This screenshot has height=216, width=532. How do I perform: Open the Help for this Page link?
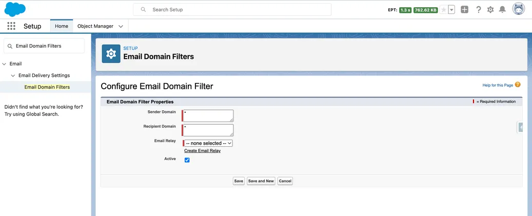[x=498, y=85]
